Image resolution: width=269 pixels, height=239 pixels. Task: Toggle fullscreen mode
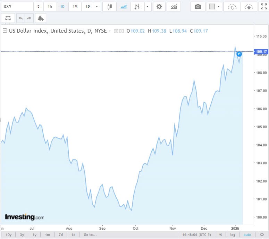point(264,7)
